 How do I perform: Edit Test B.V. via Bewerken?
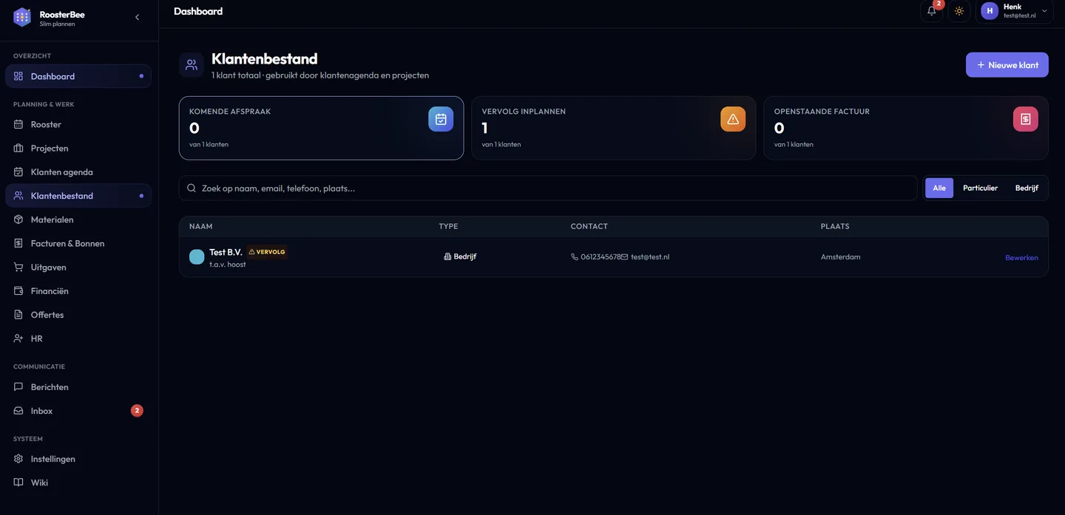coord(1021,258)
